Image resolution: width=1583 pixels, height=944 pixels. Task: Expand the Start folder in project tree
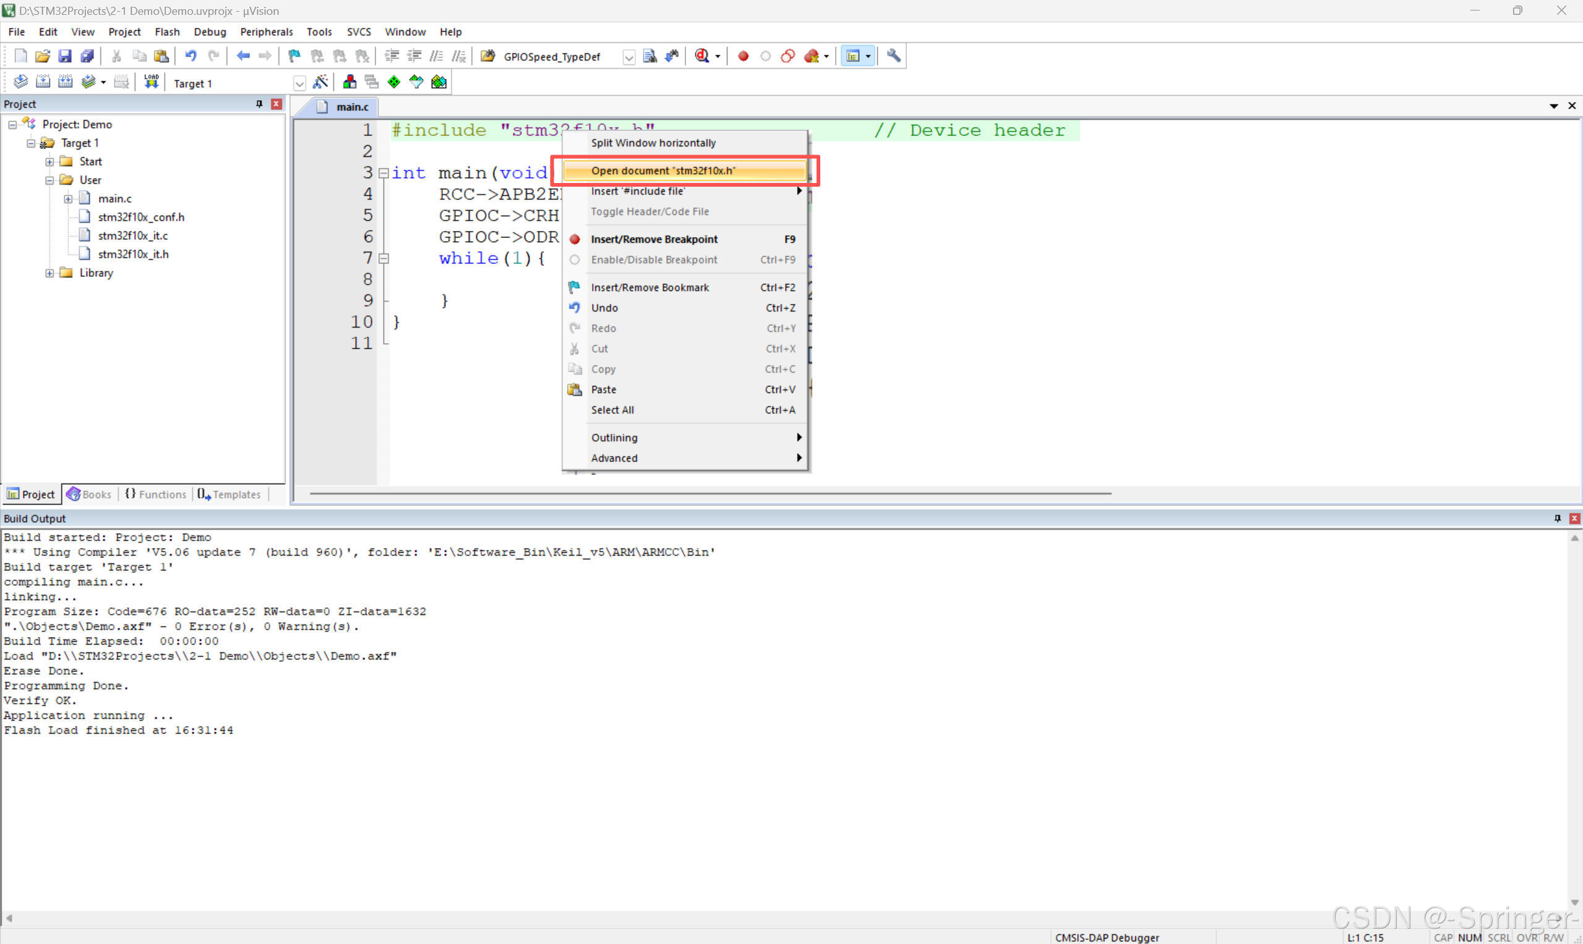point(49,161)
